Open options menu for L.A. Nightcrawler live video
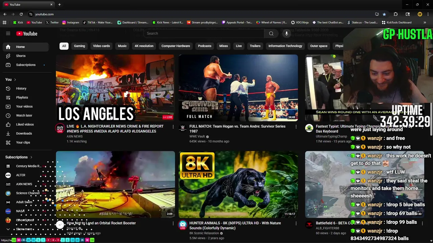Image resolution: width=433 pixels, height=243 pixels. 173,127
